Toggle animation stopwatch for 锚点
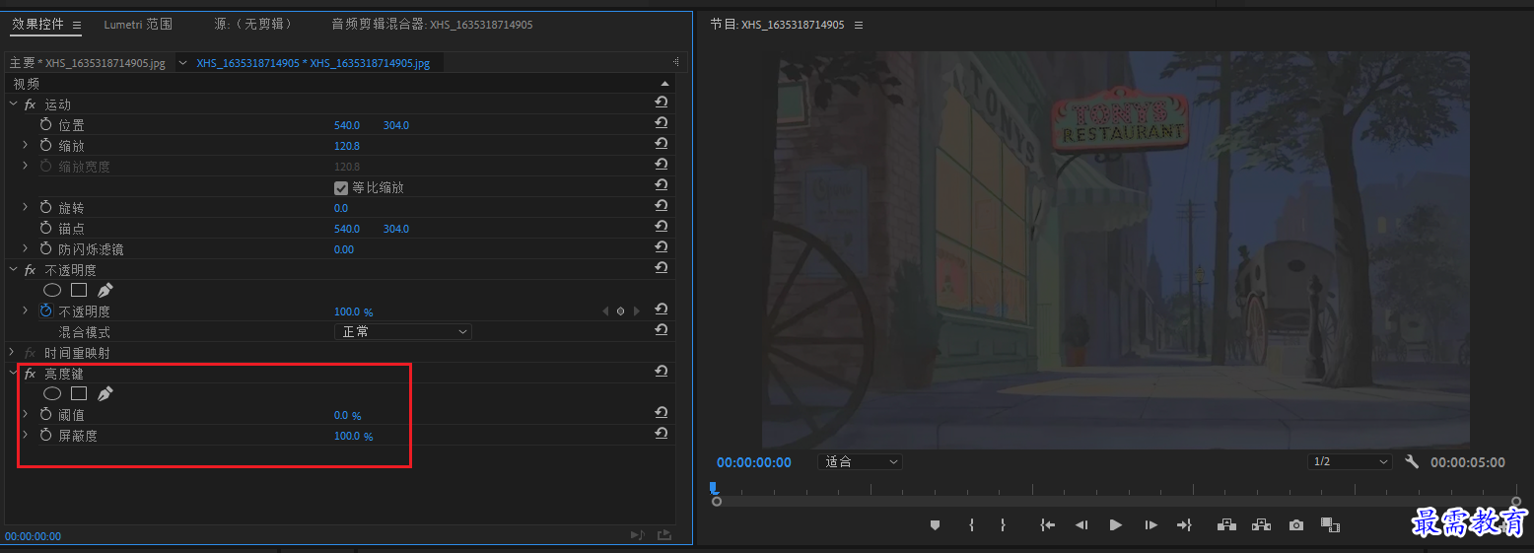 pyautogui.click(x=45, y=228)
